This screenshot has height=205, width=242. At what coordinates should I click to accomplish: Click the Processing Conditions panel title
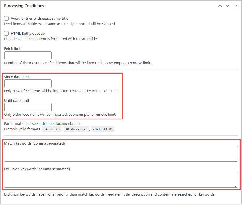pyautogui.click(x=24, y=6)
